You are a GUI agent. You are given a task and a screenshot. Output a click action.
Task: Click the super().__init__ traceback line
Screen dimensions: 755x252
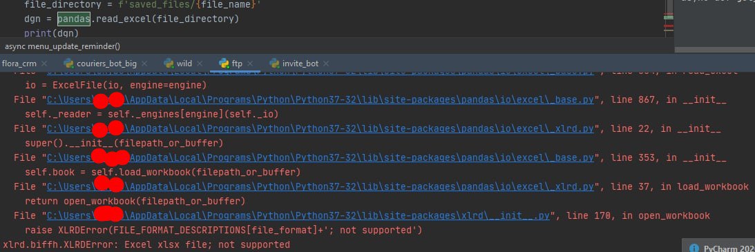point(124,144)
